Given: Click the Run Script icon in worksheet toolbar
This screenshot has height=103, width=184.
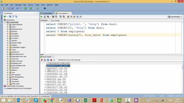Looking at the screenshot, I should coord(45,17).
